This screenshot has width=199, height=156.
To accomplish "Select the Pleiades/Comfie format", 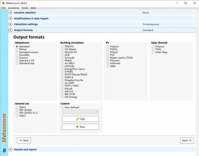I will 72,80.
